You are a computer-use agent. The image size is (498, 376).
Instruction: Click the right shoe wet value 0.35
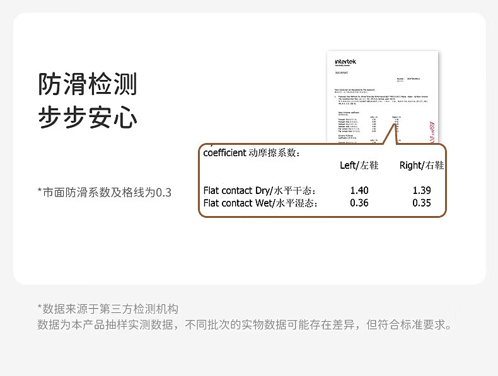click(422, 203)
